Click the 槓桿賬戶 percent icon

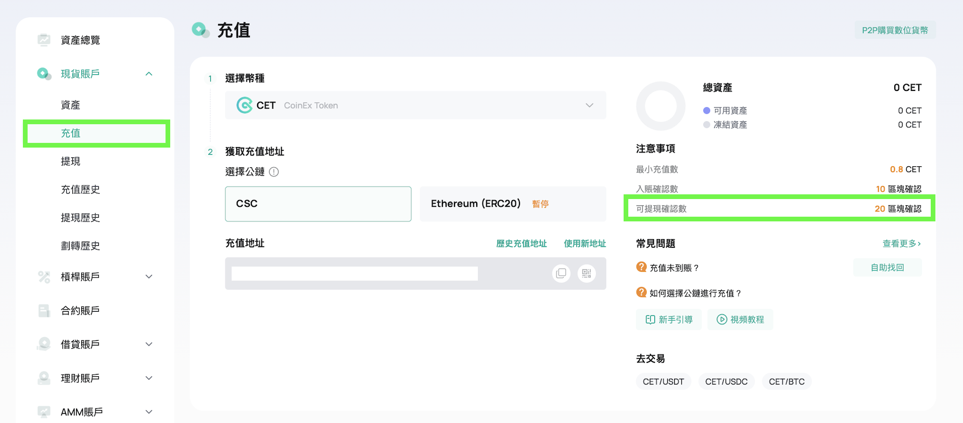click(44, 277)
